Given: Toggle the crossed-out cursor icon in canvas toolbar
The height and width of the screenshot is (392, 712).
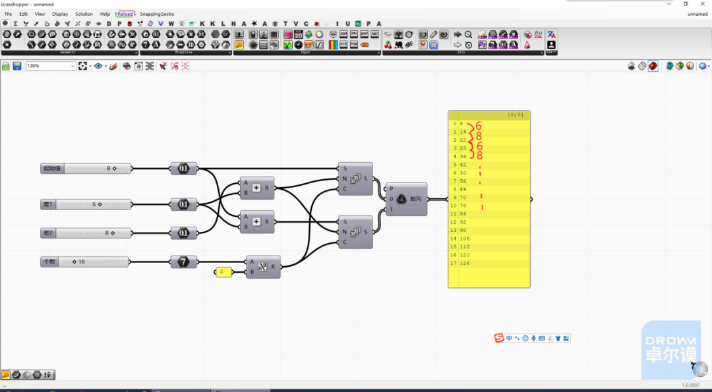Looking at the screenshot, I should click(x=163, y=67).
